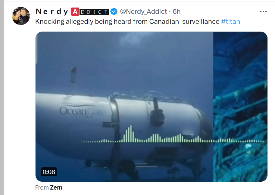The image size is (275, 195).
Task: Click the Titanic wreck railing footage panel
Action: tap(240, 106)
